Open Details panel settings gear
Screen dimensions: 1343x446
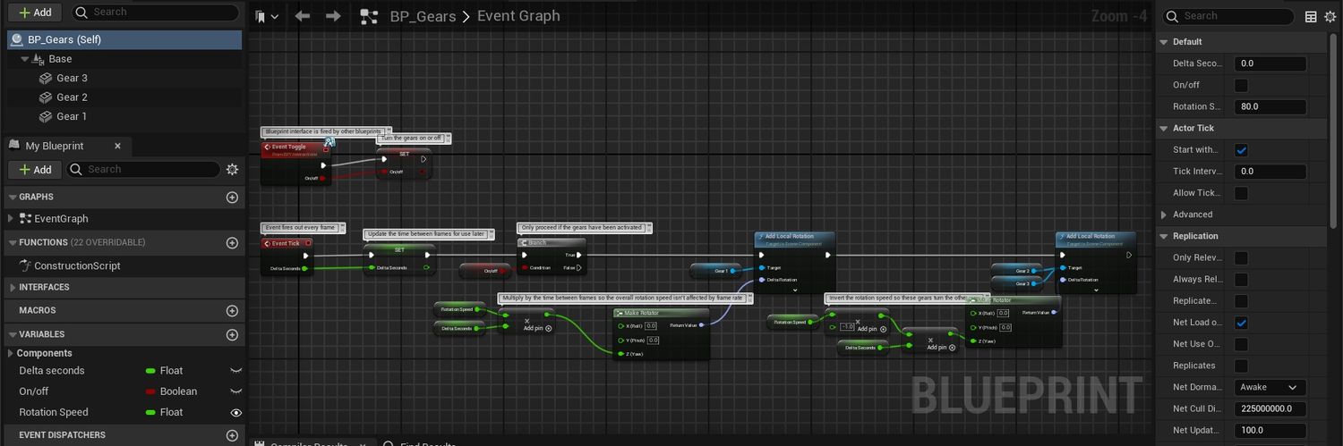[x=1330, y=16]
